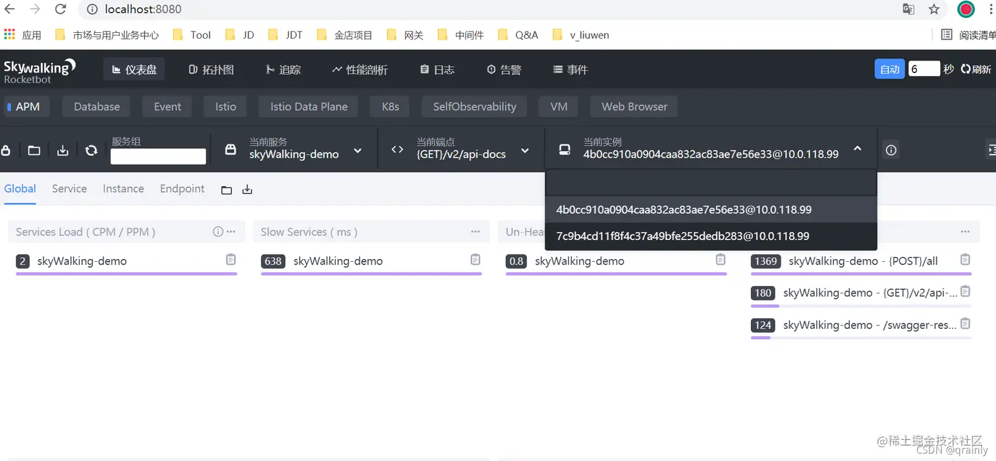Select the Event dashboard tab
The image size is (996, 461).
pyautogui.click(x=167, y=107)
